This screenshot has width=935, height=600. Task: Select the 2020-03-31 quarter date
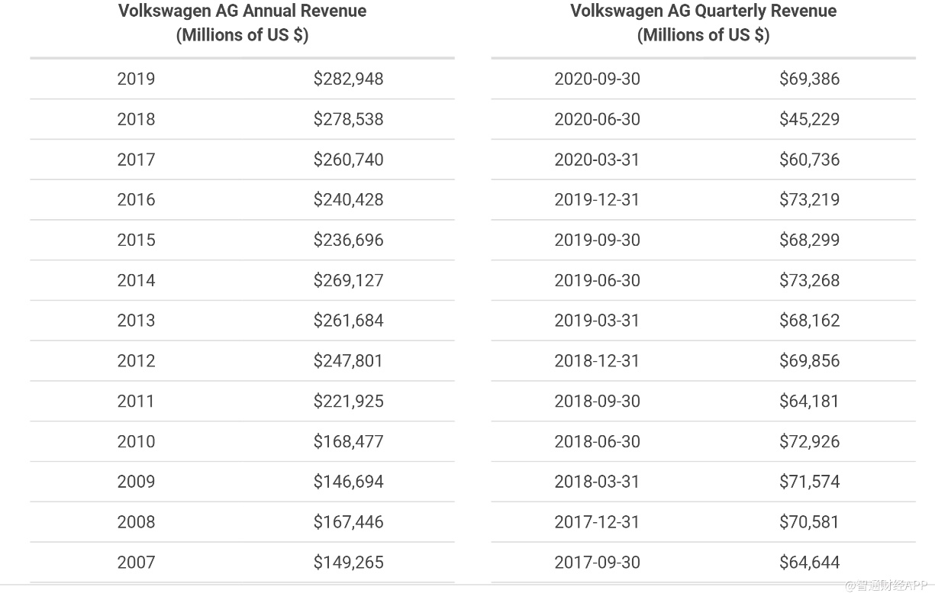click(597, 160)
